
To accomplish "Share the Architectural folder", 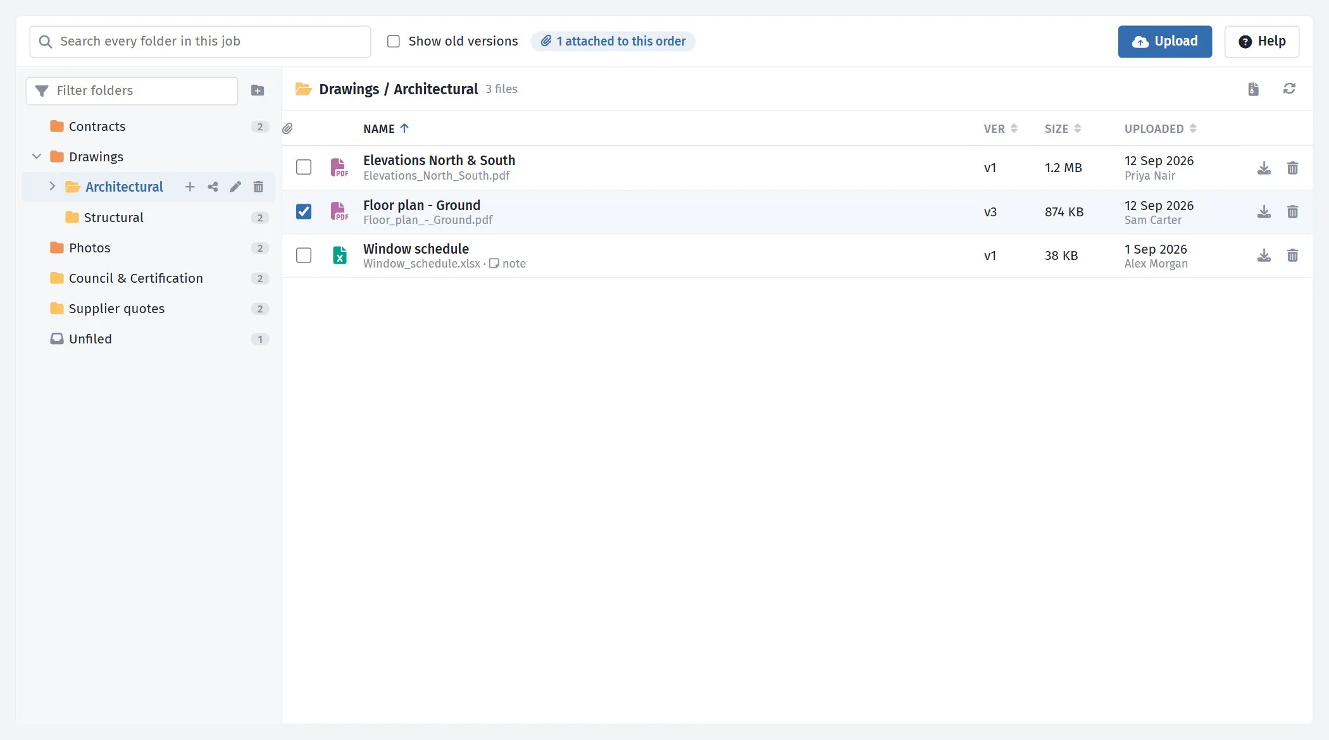I will coord(213,187).
